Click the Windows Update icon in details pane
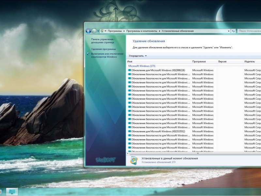The height and width of the screenshot is (196, 261). (134, 160)
